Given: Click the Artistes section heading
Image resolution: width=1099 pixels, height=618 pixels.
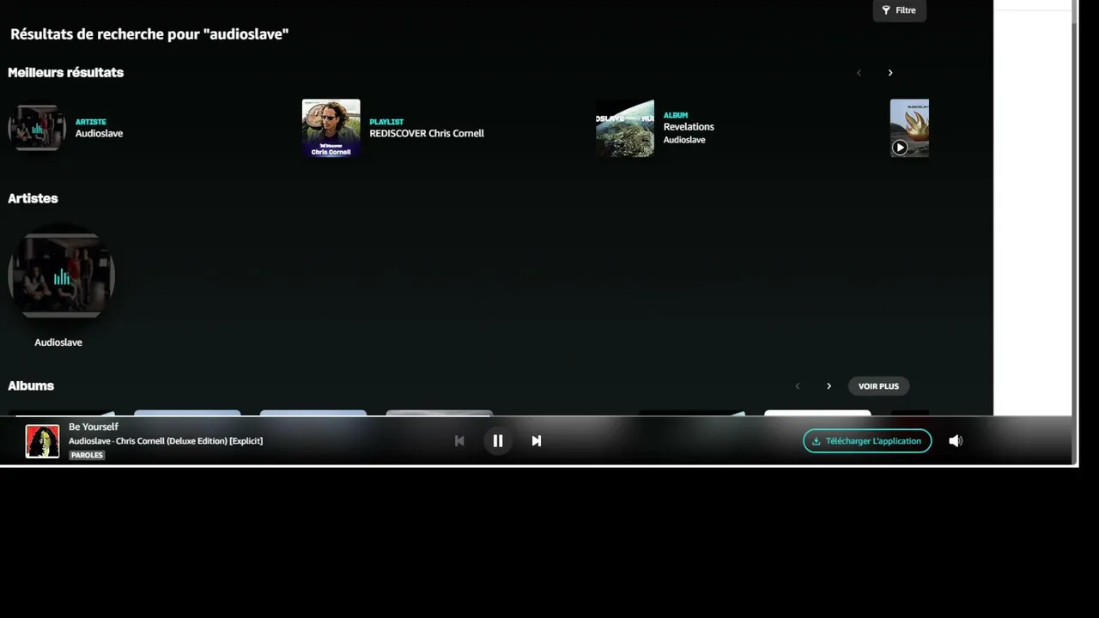Looking at the screenshot, I should [x=33, y=198].
